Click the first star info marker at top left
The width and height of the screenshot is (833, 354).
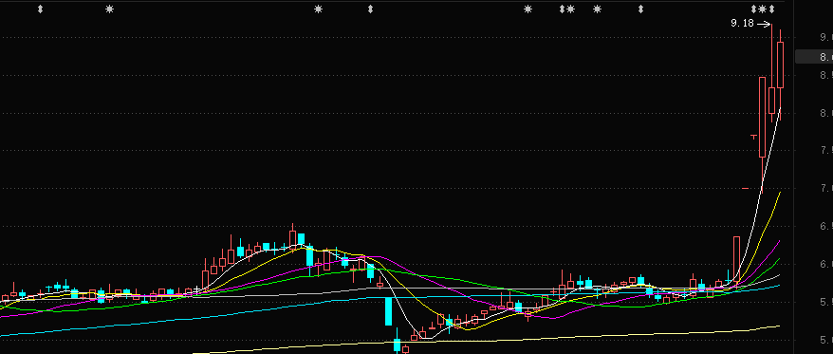click(x=109, y=9)
